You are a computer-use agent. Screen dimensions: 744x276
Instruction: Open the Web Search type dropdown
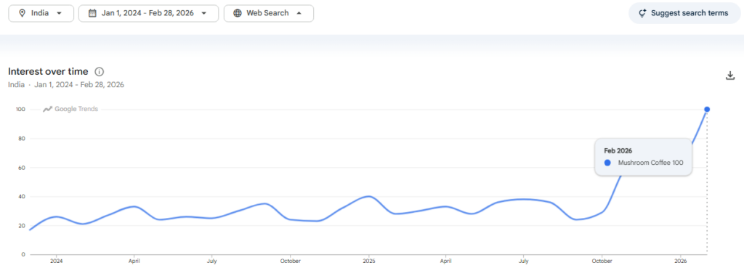269,13
